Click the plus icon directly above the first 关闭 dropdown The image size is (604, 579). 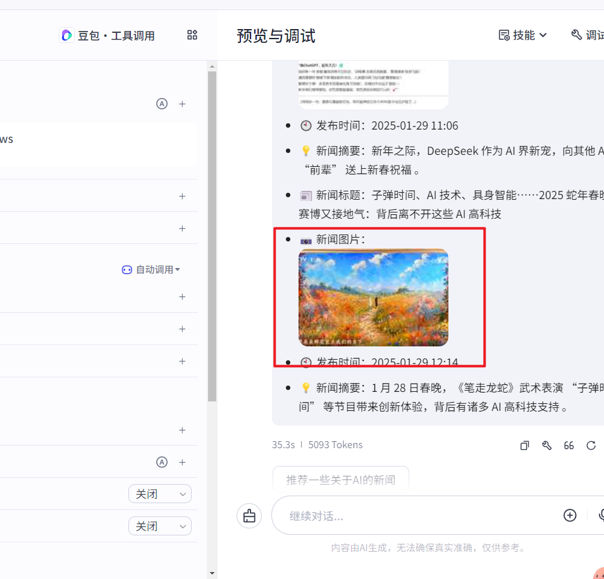[x=182, y=462]
